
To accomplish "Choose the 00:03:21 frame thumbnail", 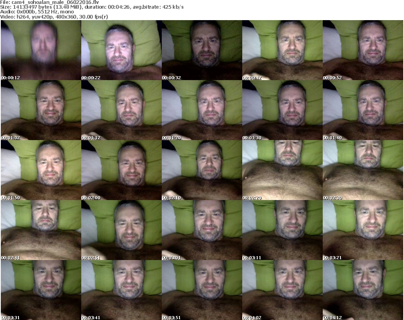I will 363,230.
